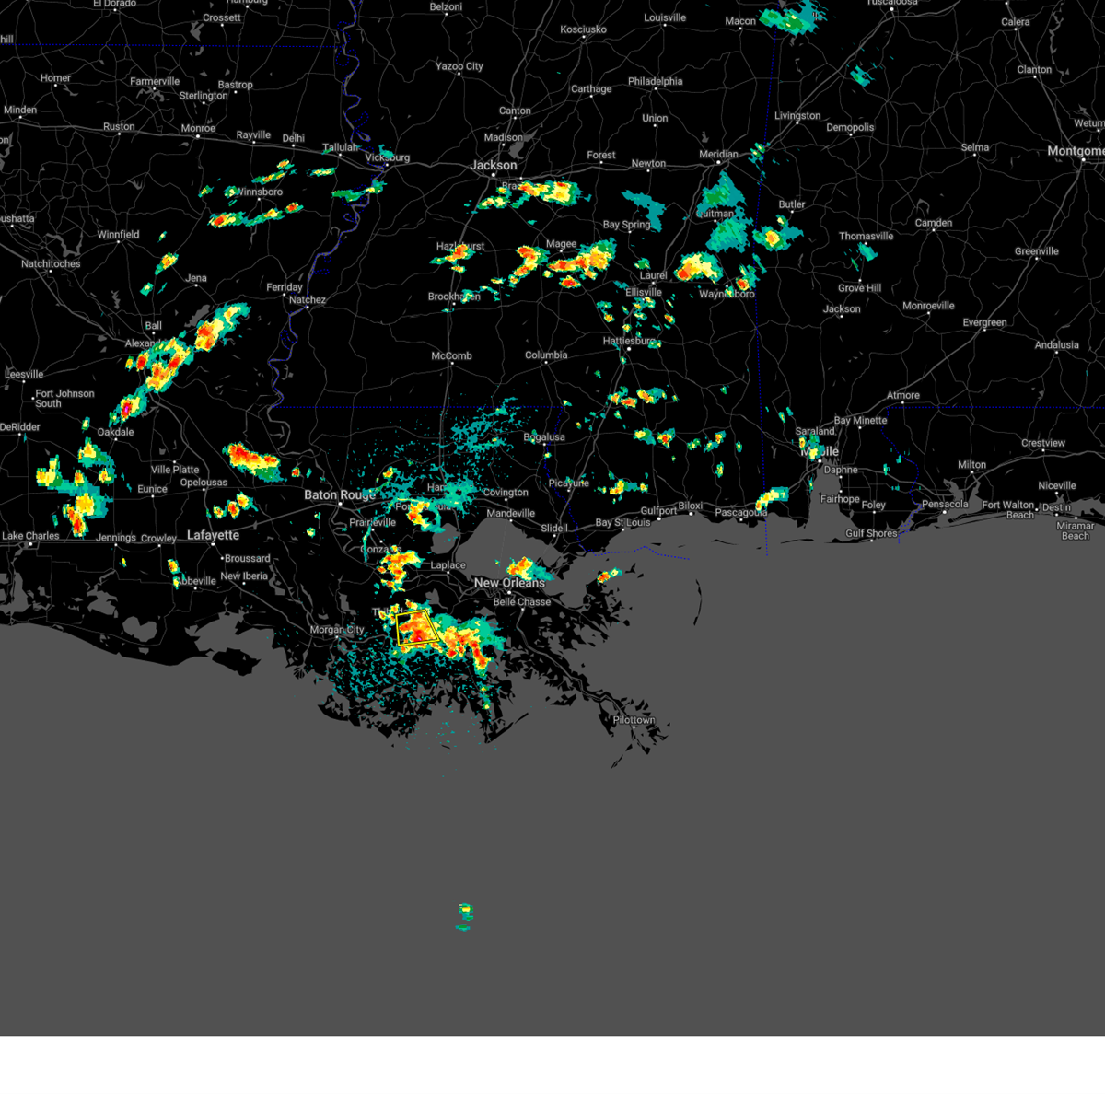Click the Eunice label
This screenshot has width=1105, height=1105.
click(x=153, y=490)
